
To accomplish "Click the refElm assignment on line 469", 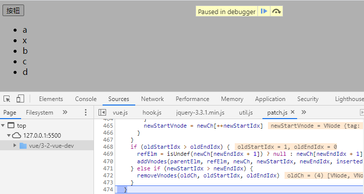I will [x=250, y=154].
